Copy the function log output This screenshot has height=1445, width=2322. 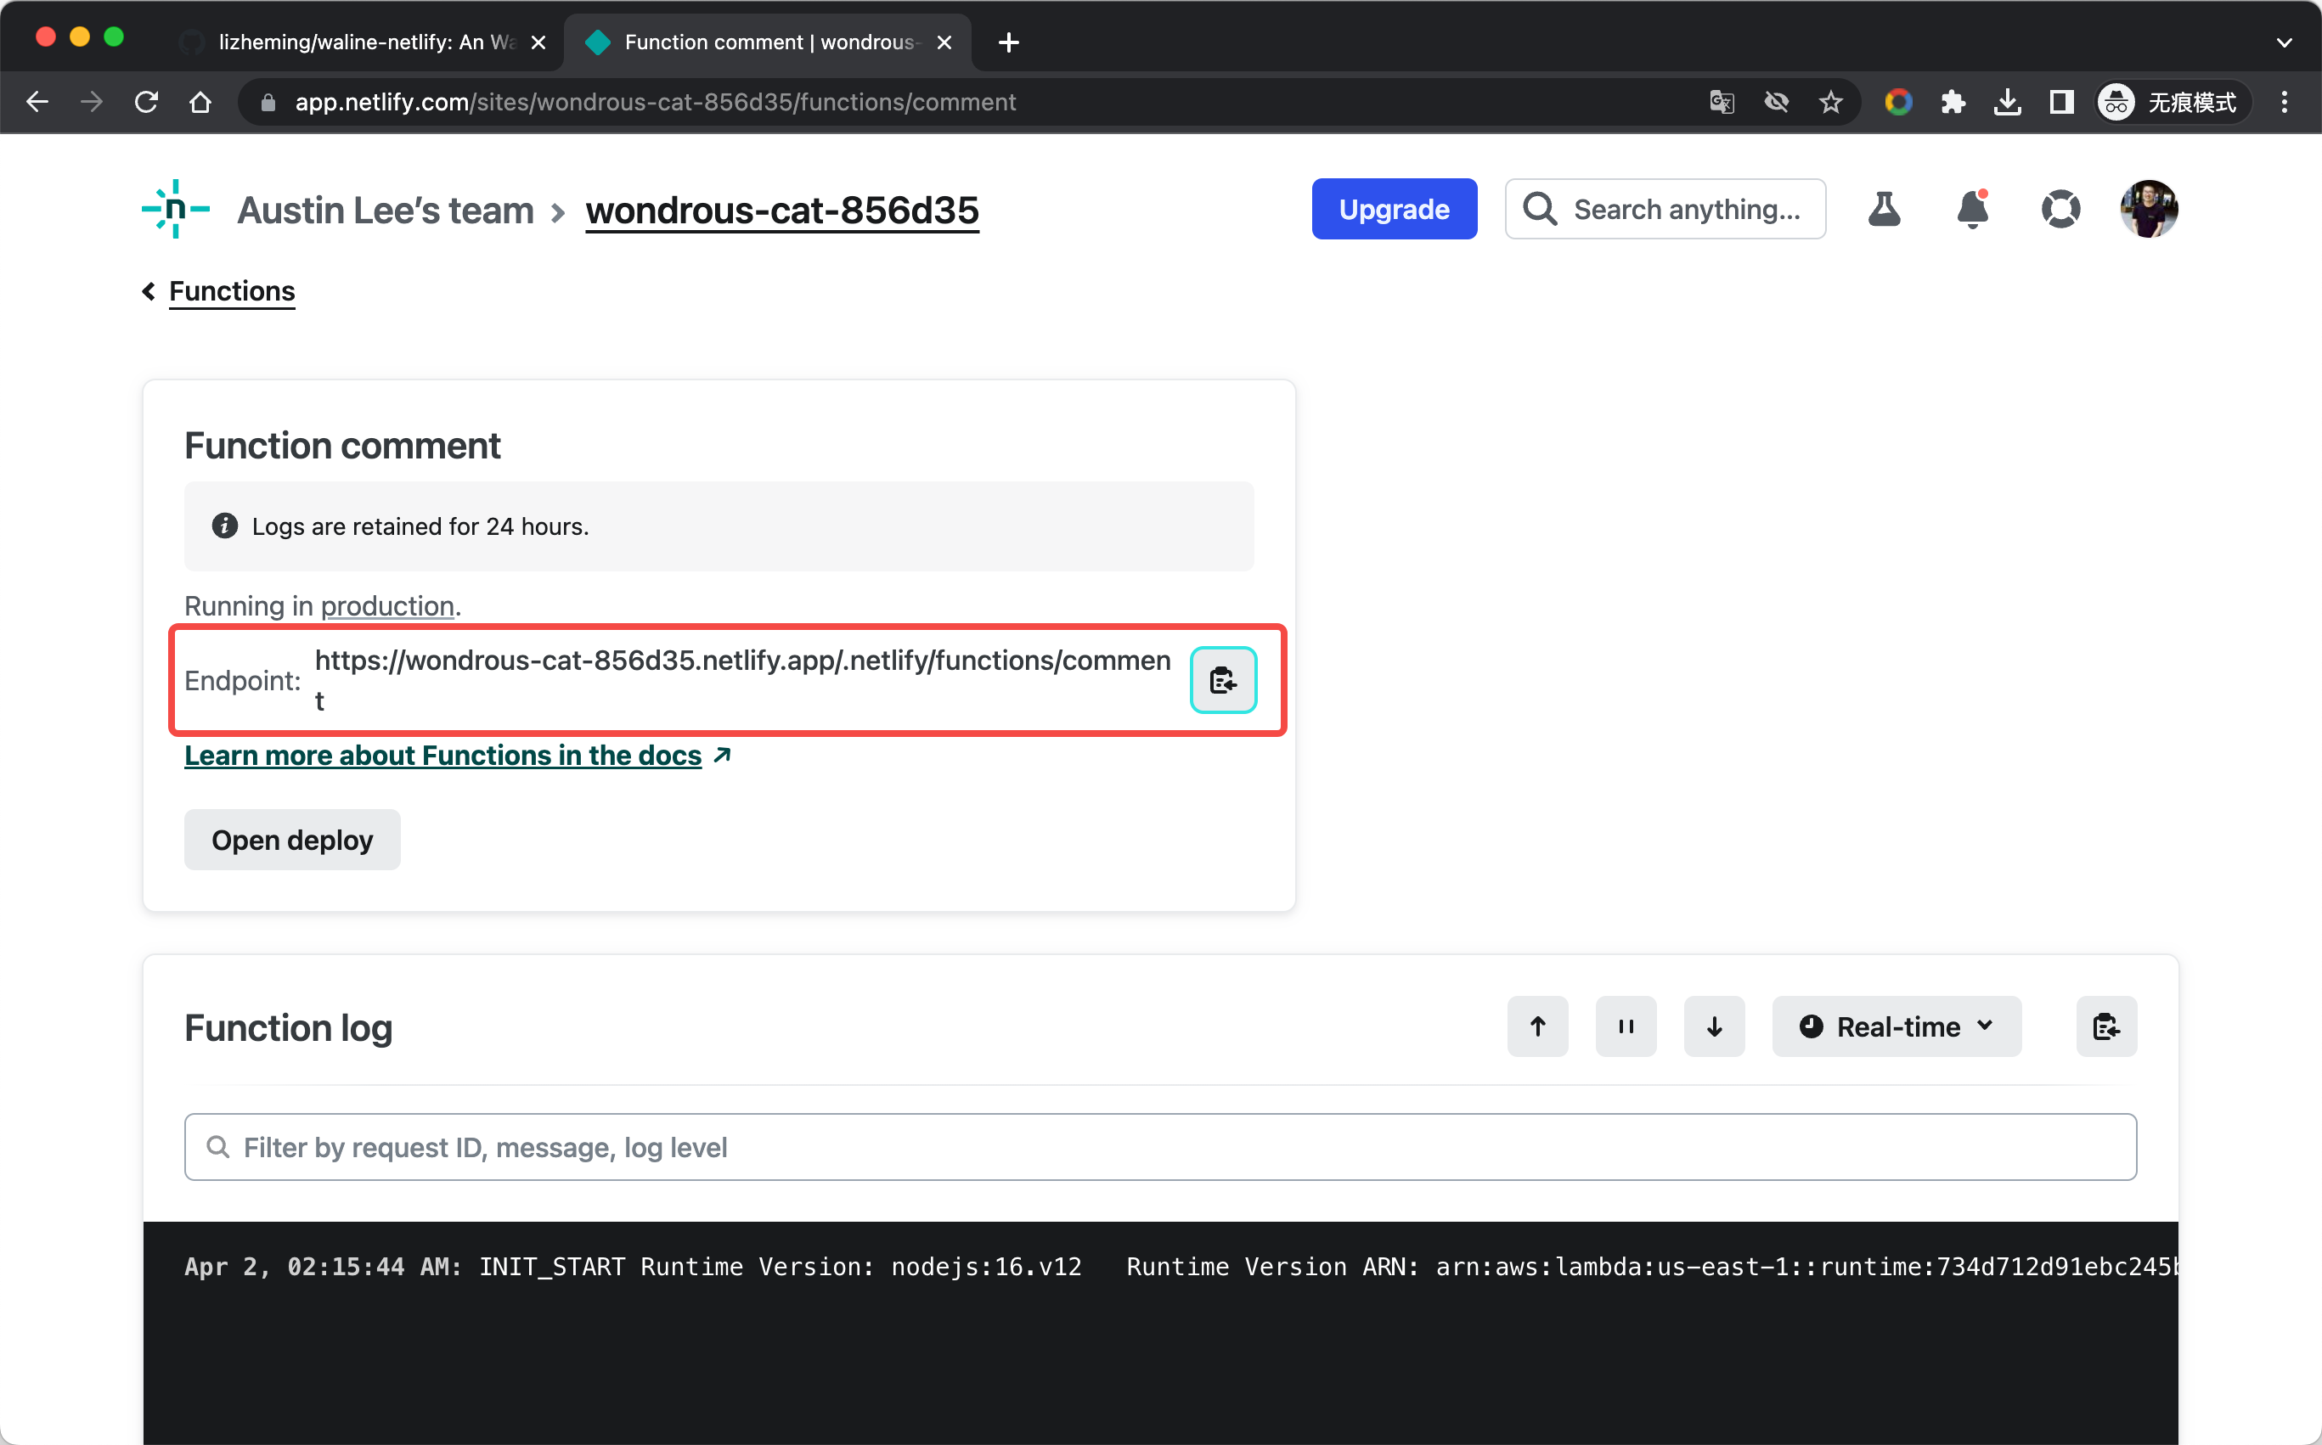(x=2106, y=1026)
